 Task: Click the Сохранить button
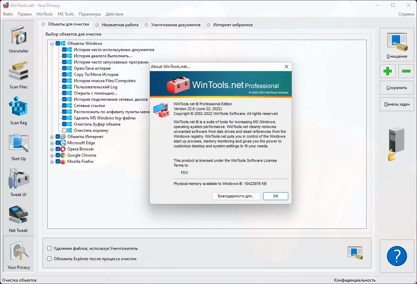pyautogui.click(x=397, y=88)
